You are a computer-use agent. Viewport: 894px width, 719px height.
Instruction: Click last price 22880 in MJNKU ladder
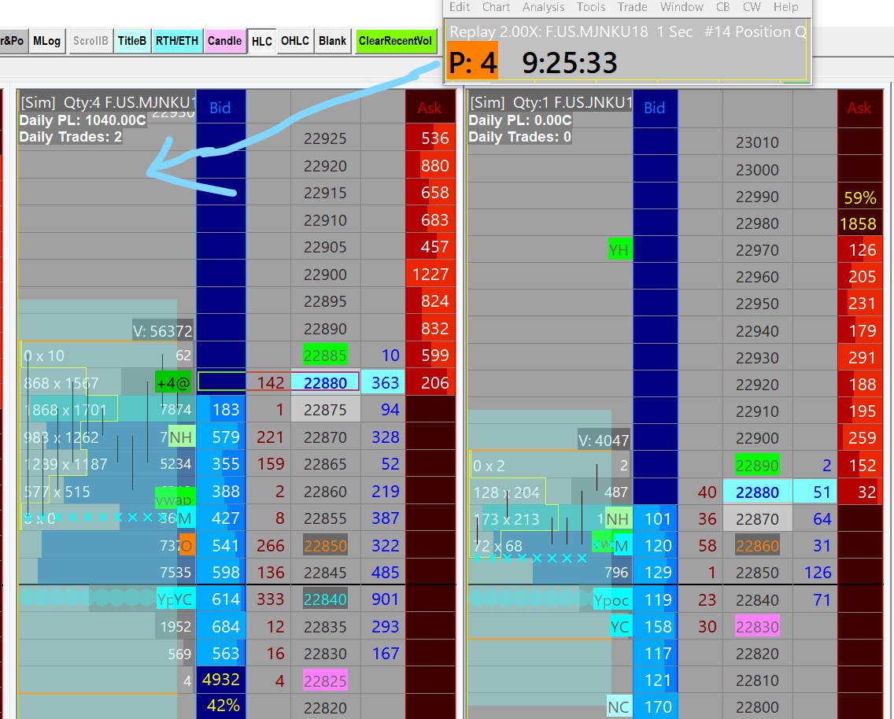tap(325, 383)
